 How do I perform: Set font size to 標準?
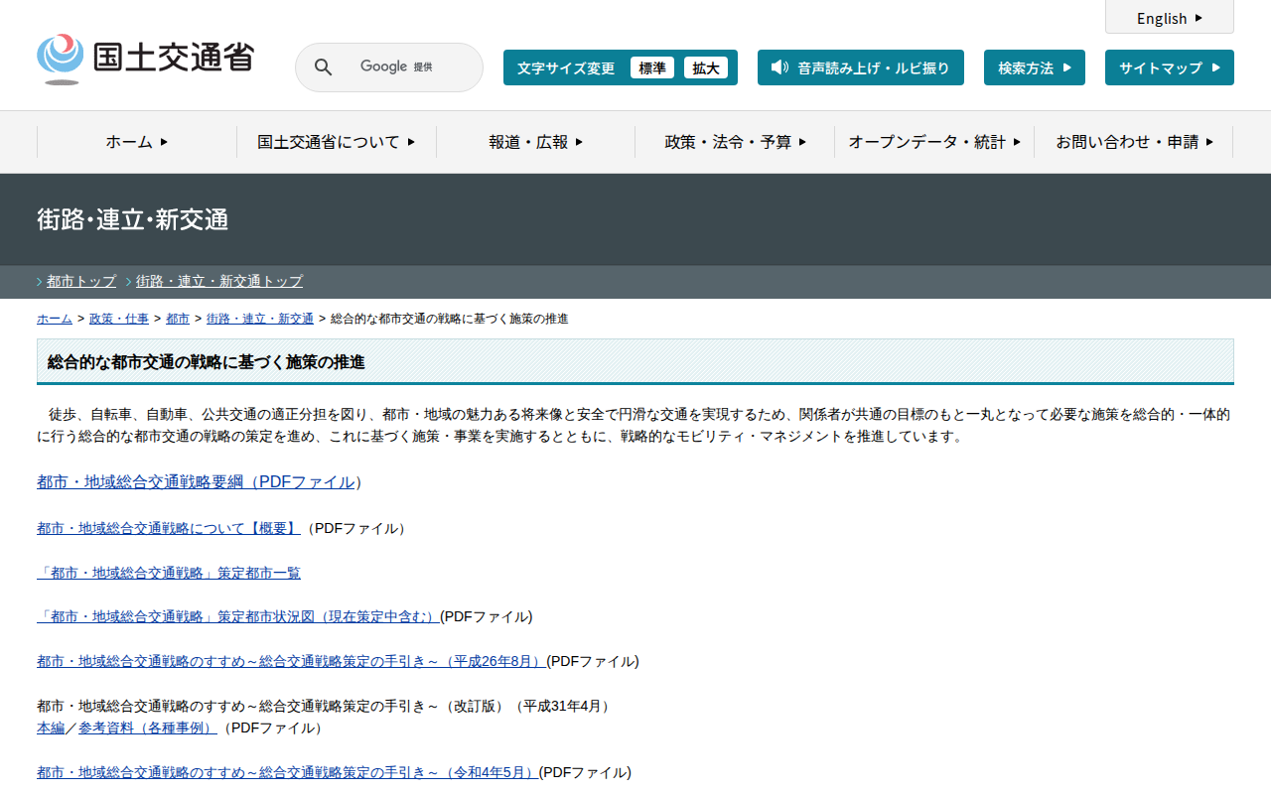[651, 67]
